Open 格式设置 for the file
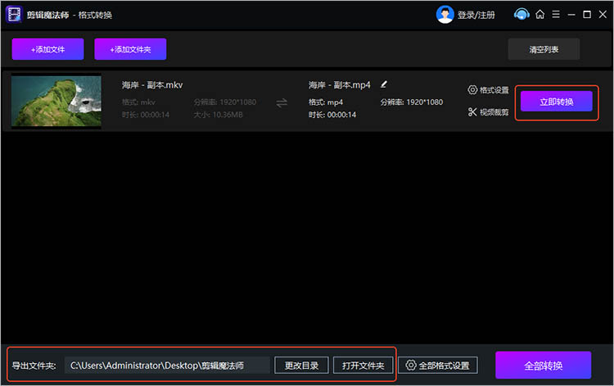 click(x=494, y=90)
